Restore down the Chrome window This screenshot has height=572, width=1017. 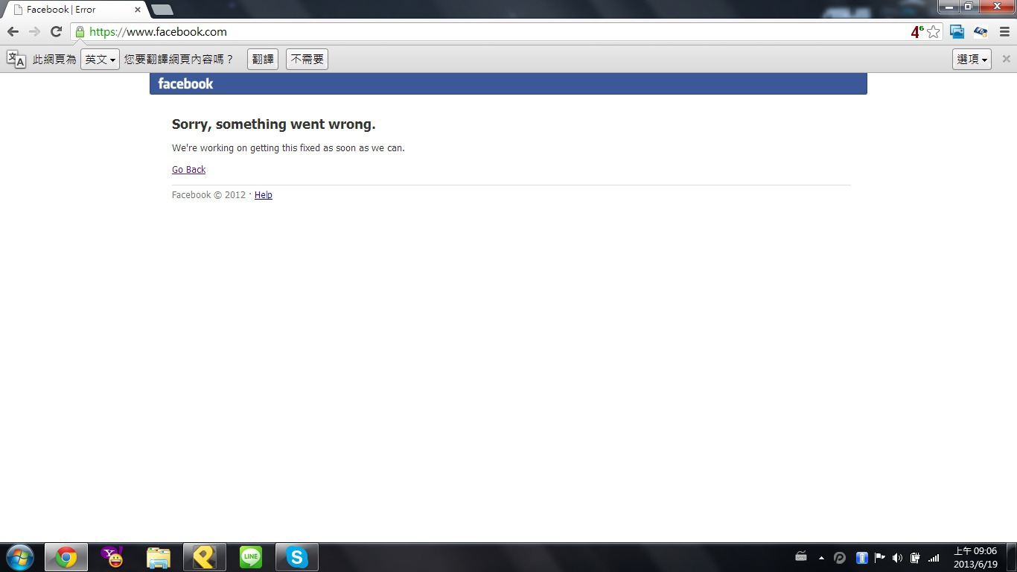(969, 6)
